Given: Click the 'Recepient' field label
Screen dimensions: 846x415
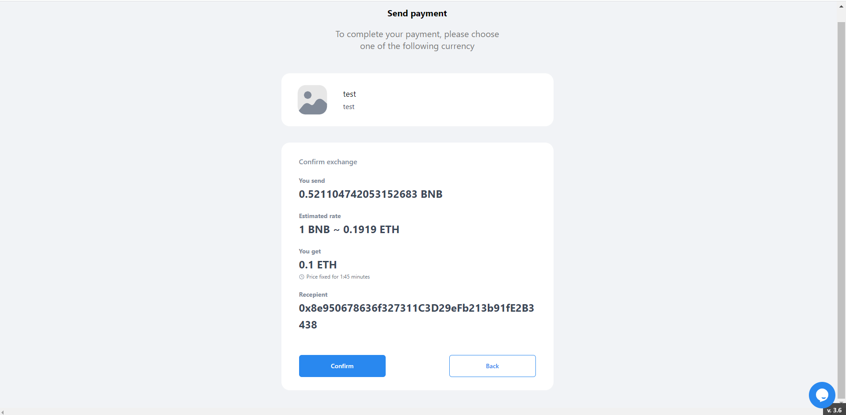Looking at the screenshot, I should point(313,294).
